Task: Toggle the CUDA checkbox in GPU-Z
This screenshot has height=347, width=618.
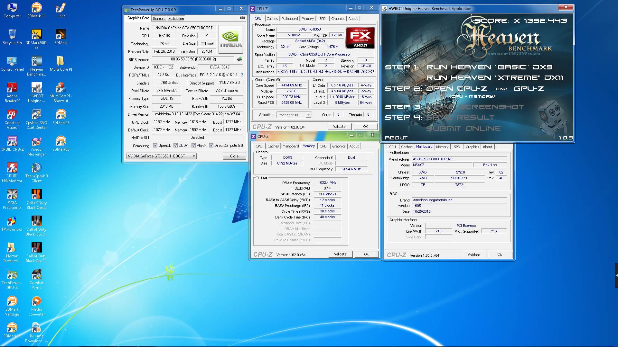Action: (x=175, y=146)
